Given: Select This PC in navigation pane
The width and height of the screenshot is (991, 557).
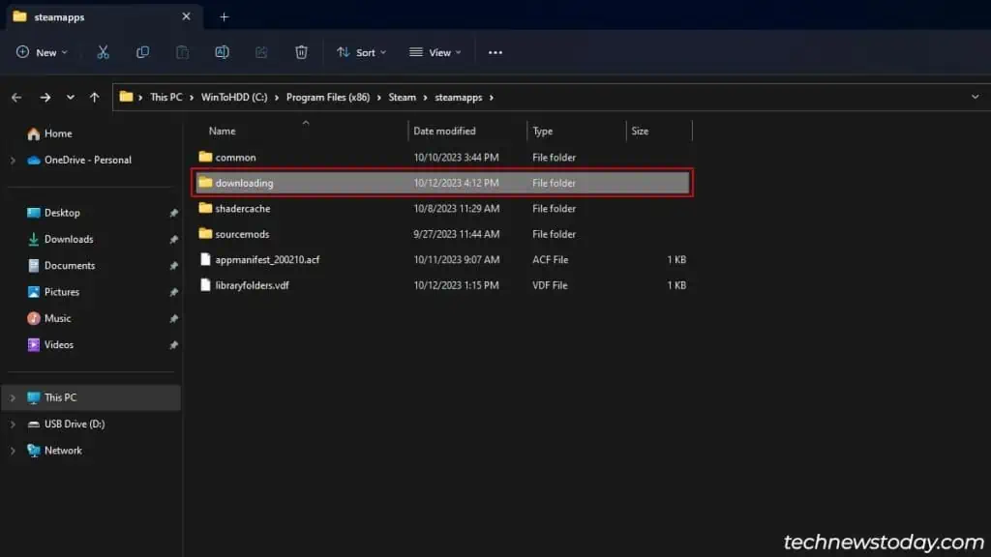Looking at the screenshot, I should (x=92, y=397).
